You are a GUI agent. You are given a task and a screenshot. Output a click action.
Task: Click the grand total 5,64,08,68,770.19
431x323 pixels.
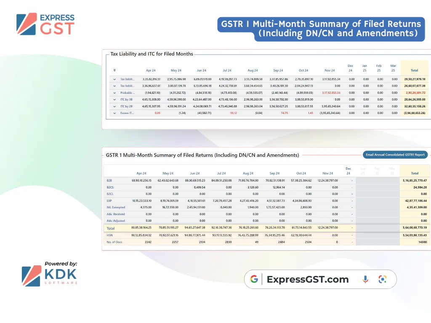(x=415, y=228)
